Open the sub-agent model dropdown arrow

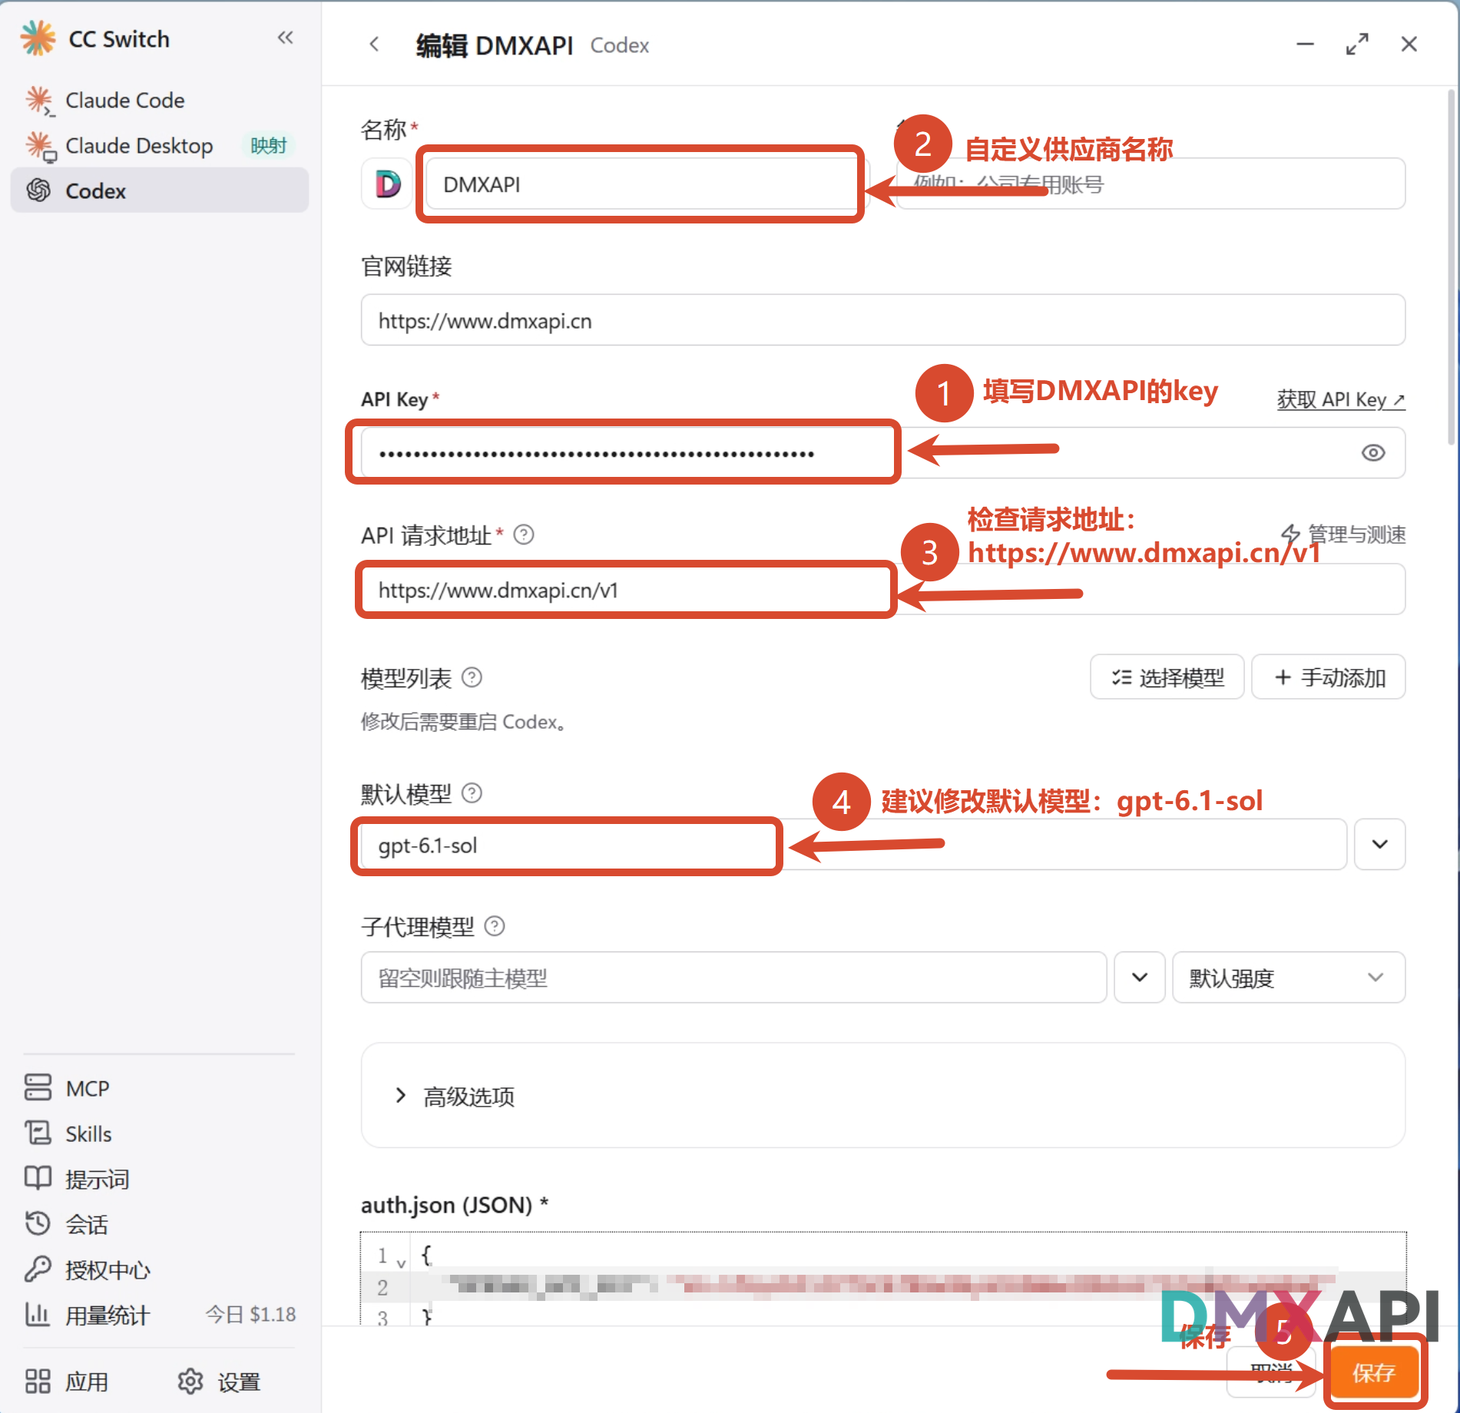pyautogui.click(x=1140, y=978)
